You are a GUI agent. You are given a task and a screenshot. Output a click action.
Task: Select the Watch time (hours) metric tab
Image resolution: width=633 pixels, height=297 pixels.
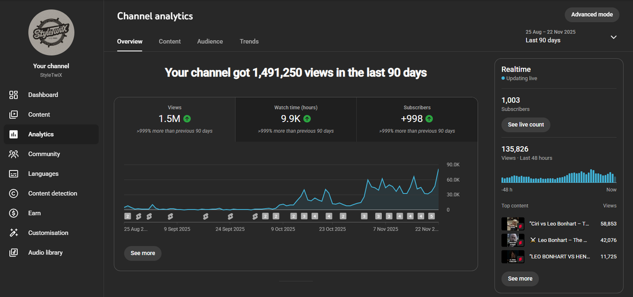(296, 120)
